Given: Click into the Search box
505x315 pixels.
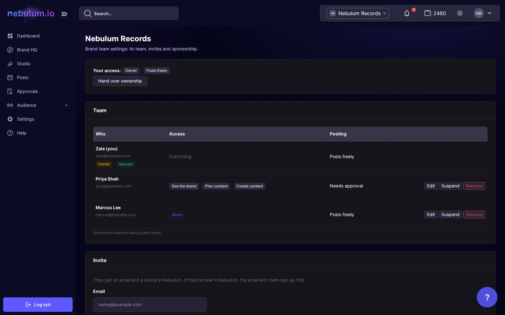Looking at the screenshot, I should coord(129,13).
